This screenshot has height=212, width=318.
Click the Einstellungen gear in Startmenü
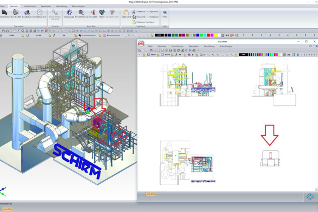(x=39, y=13)
